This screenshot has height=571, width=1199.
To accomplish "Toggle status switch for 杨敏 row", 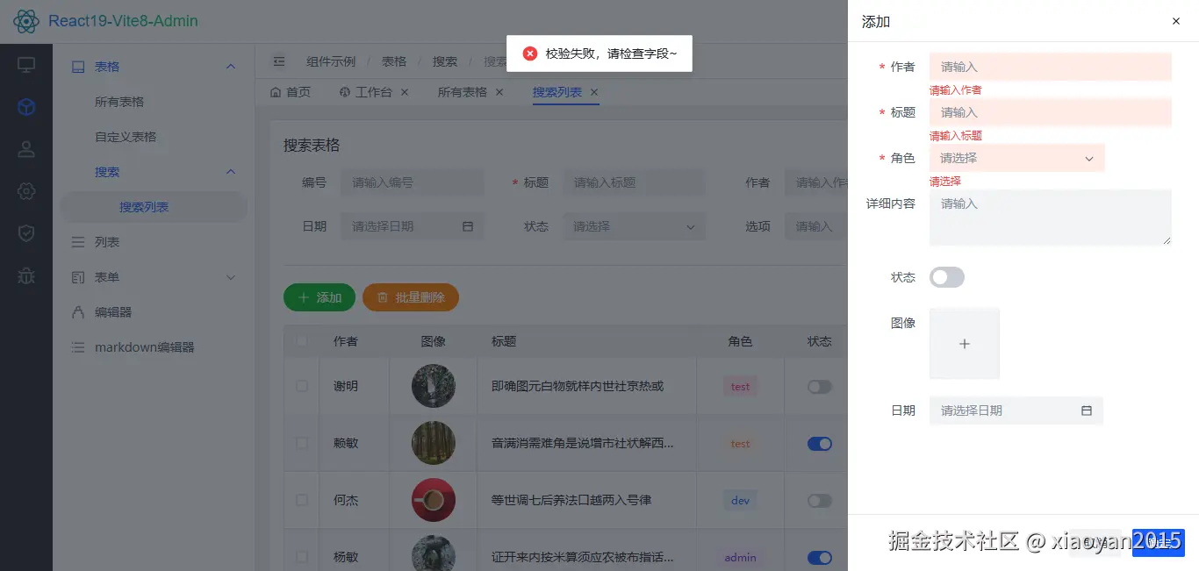I will (x=820, y=558).
